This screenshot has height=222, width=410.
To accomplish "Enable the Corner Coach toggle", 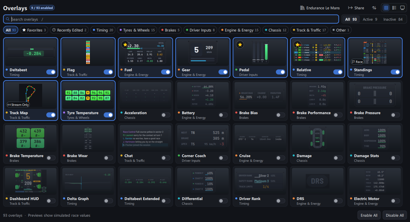I will [x=223, y=158].
